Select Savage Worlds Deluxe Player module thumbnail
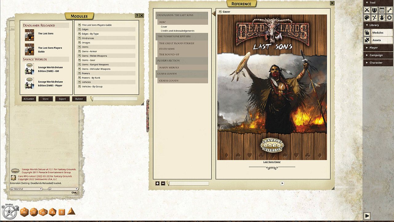Screen dimensions: 394x222 30,83
